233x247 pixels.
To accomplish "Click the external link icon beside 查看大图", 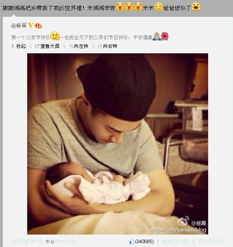I will coord(37,46).
